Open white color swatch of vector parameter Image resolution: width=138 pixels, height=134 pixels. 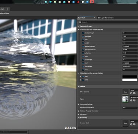130,80
